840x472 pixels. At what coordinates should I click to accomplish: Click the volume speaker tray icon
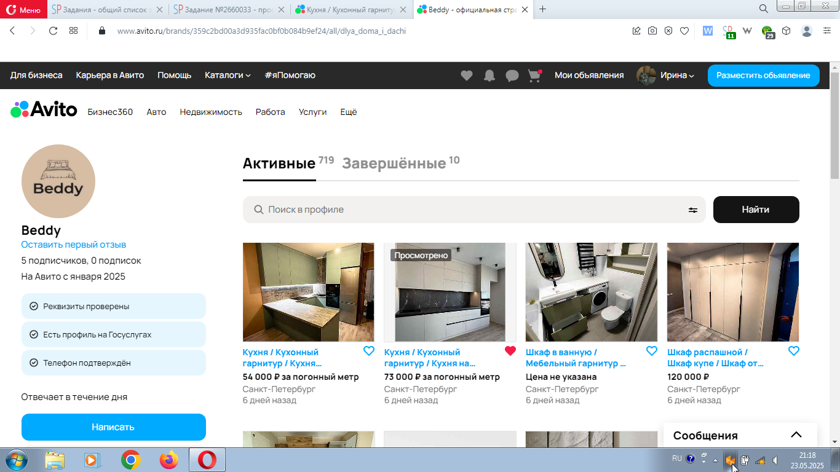coord(775,460)
